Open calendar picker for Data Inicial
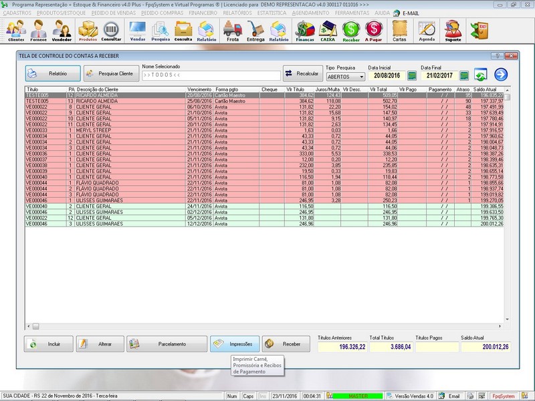 coord(412,76)
